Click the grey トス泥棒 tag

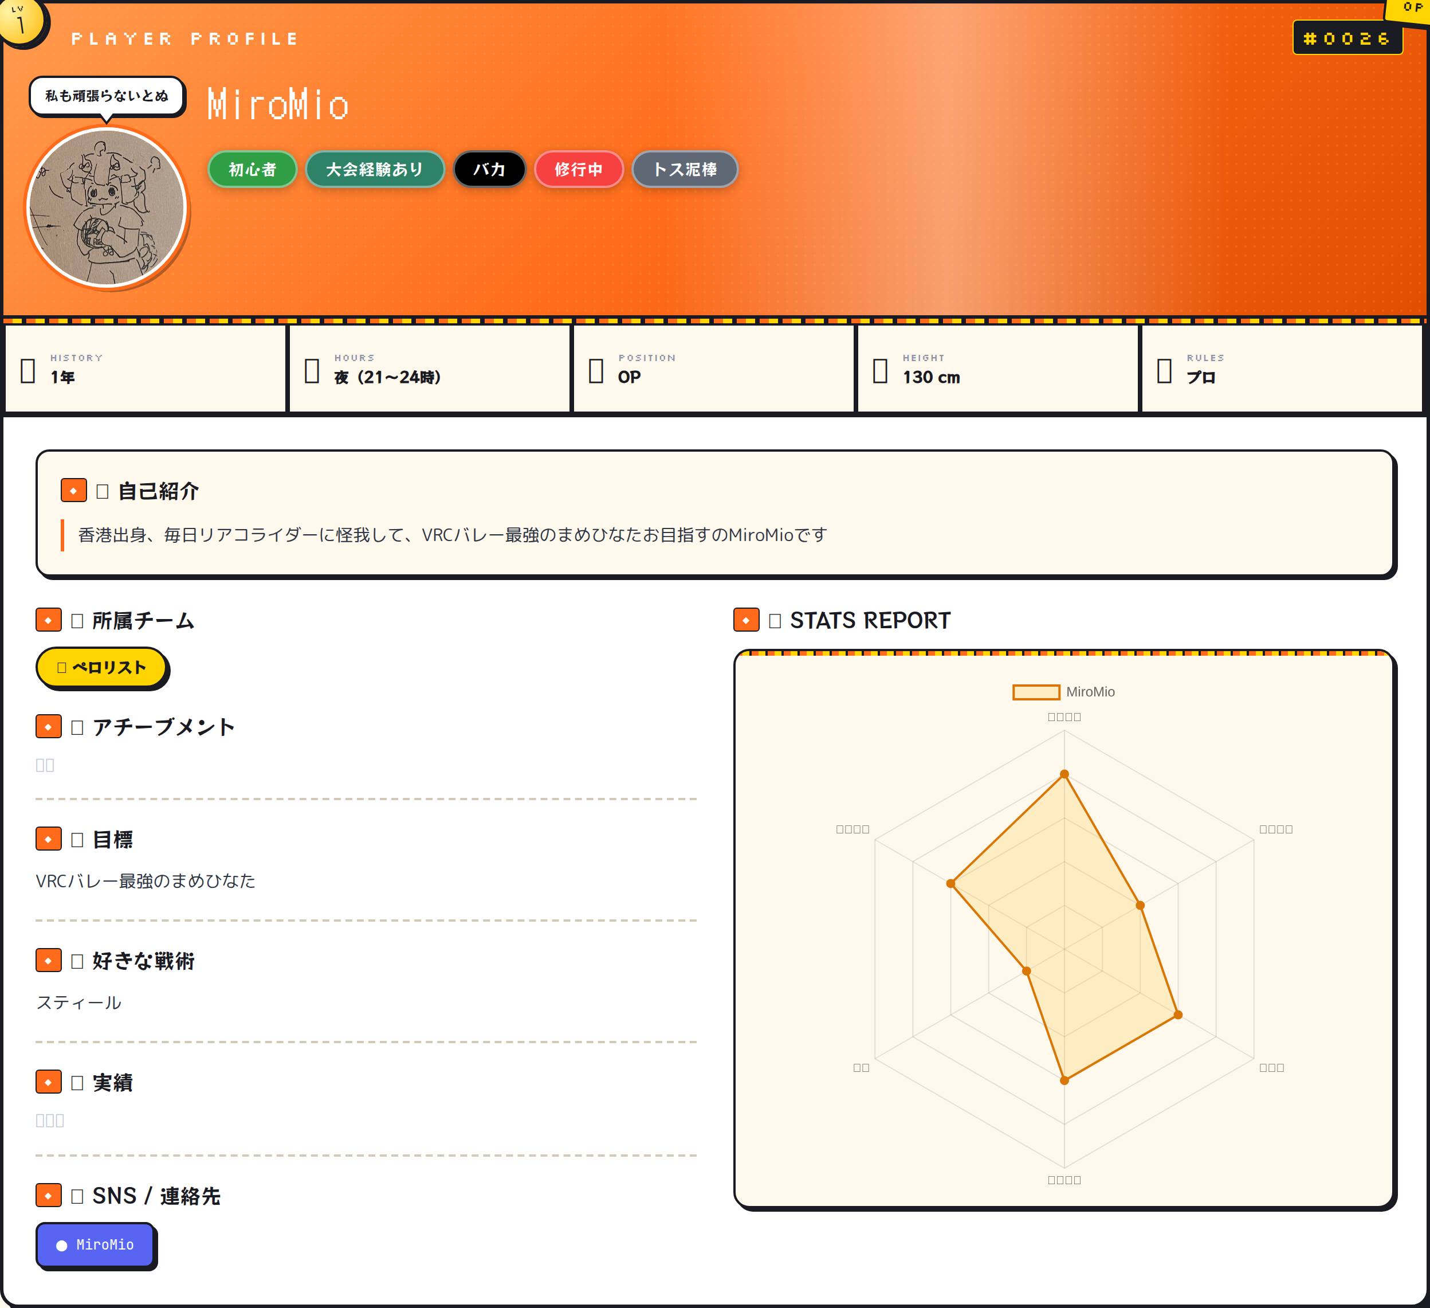685,169
